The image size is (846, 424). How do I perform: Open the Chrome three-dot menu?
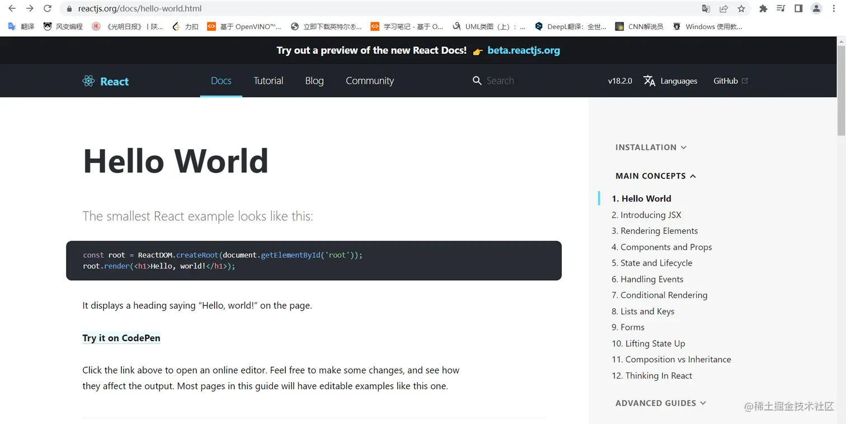click(x=834, y=8)
